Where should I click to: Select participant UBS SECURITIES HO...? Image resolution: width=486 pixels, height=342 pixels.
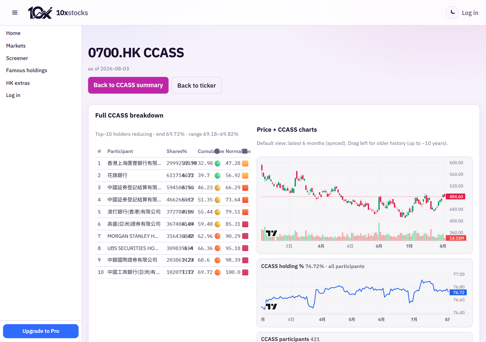tap(133, 248)
